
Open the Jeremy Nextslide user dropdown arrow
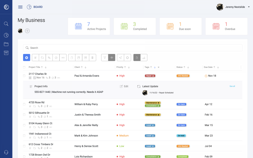[x=249, y=7]
